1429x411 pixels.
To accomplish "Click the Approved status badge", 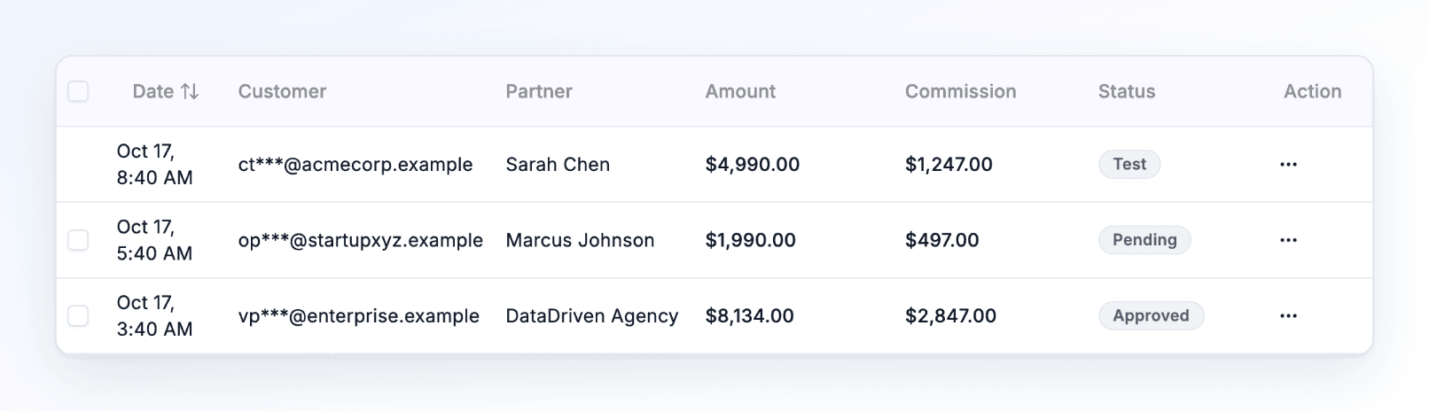I will pos(1151,316).
